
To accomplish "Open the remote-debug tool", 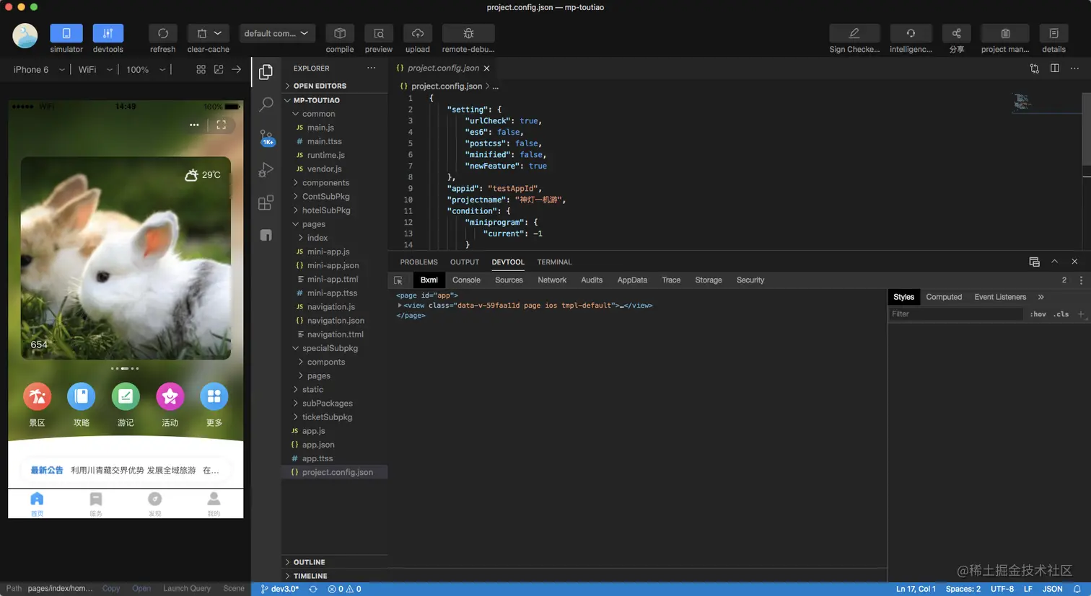I will (468, 33).
